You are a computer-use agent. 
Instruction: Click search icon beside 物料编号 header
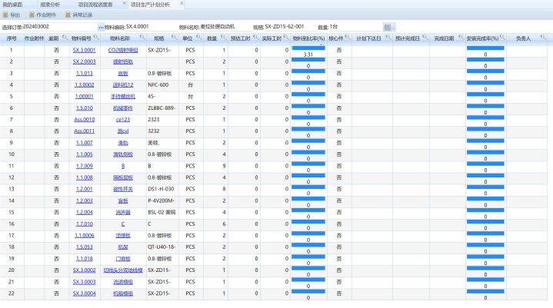pyautogui.click(x=98, y=38)
